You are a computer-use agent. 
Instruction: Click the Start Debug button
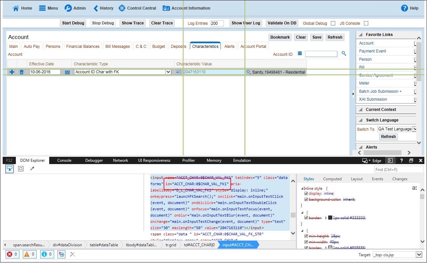(73, 23)
